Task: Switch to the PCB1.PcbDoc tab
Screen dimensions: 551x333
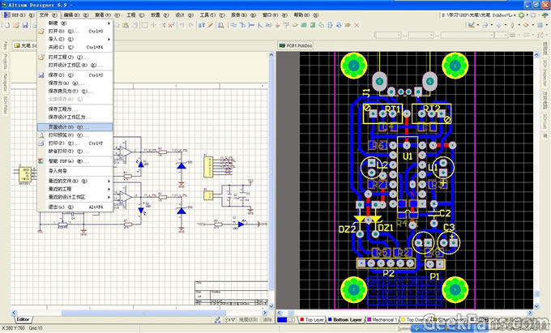Action: pyautogui.click(x=297, y=46)
